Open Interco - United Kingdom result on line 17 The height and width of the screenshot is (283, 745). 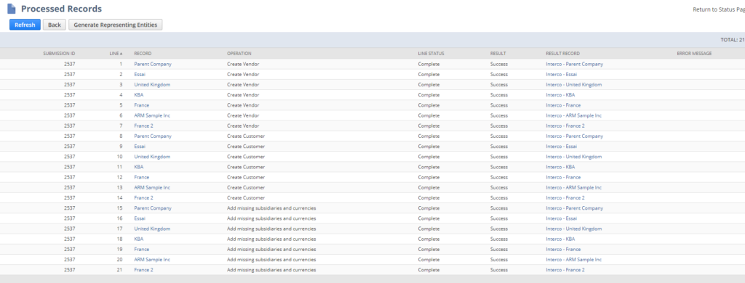pyautogui.click(x=574, y=229)
